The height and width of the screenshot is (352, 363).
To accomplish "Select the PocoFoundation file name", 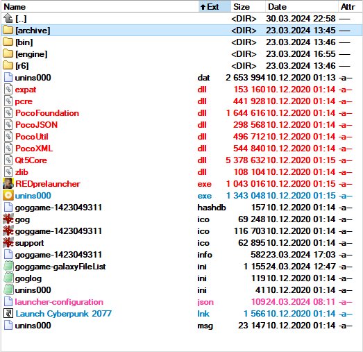I will [47, 113].
